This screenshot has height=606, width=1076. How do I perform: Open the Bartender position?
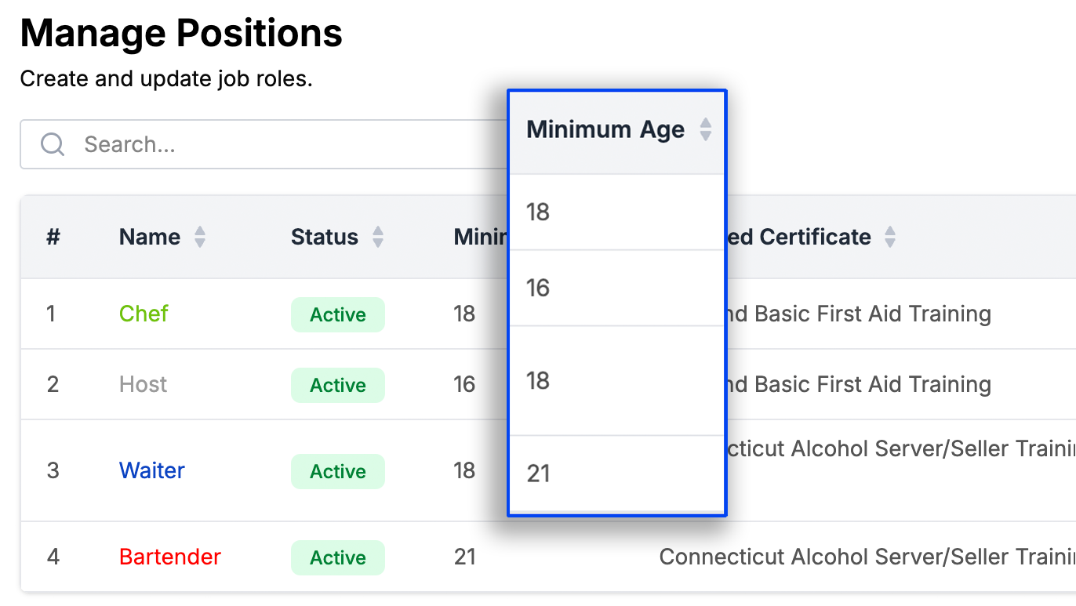tap(169, 557)
